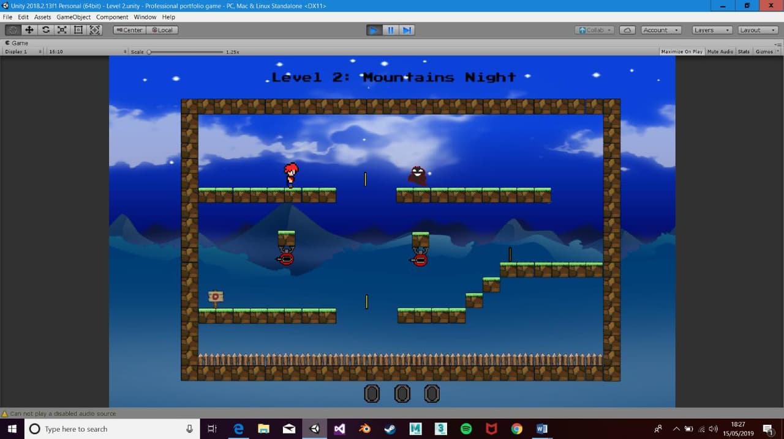
Task: Select the Rotate tool
Action: click(x=46, y=30)
